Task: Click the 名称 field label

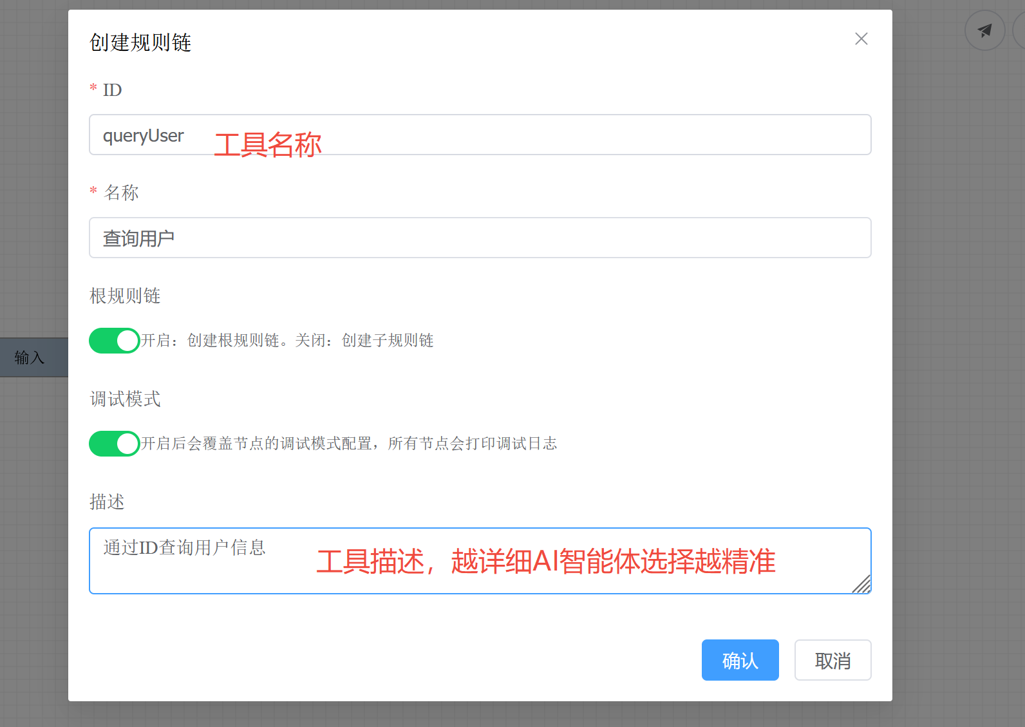Action: tap(121, 193)
